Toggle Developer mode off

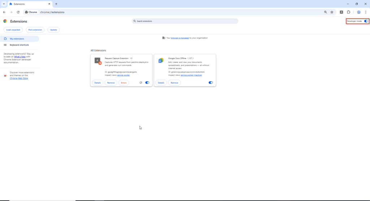(366, 21)
